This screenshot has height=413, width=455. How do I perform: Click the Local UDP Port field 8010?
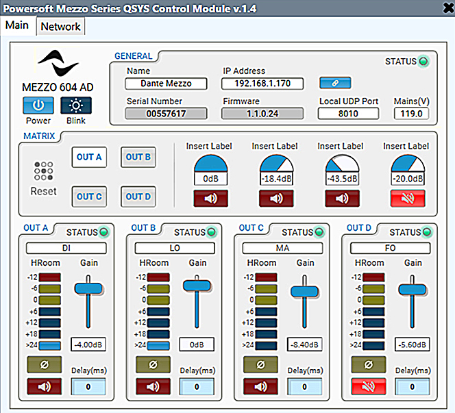[x=348, y=114]
